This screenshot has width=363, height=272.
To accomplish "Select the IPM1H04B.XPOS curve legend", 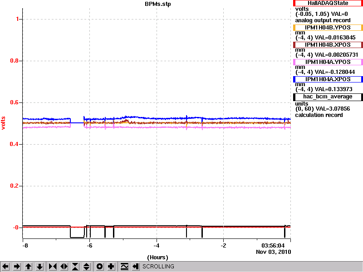I will click(x=328, y=45).
